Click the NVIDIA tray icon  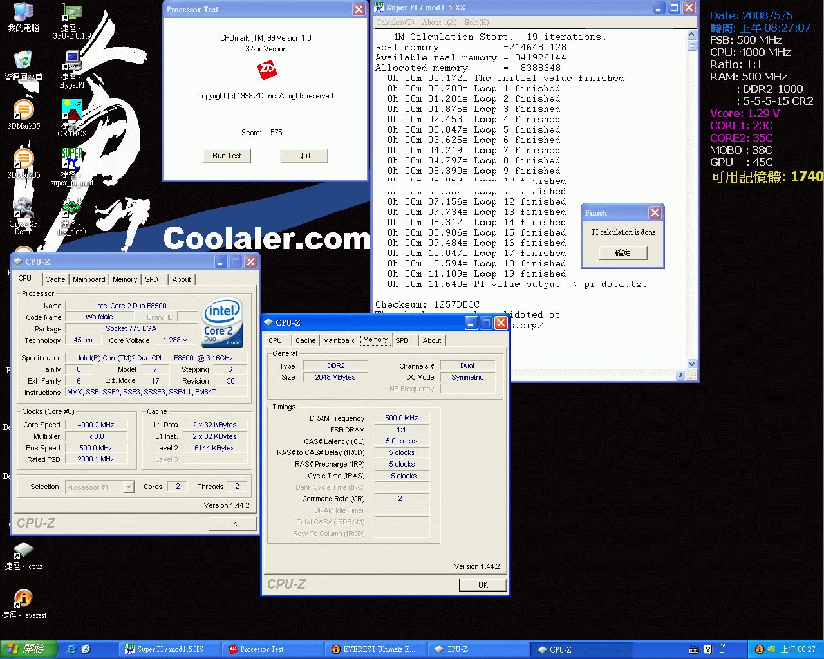(x=771, y=650)
